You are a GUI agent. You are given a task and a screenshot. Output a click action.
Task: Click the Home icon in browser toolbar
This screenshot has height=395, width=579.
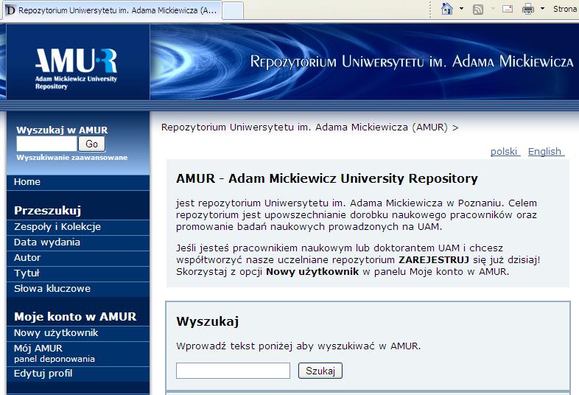[x=447, y=9]
